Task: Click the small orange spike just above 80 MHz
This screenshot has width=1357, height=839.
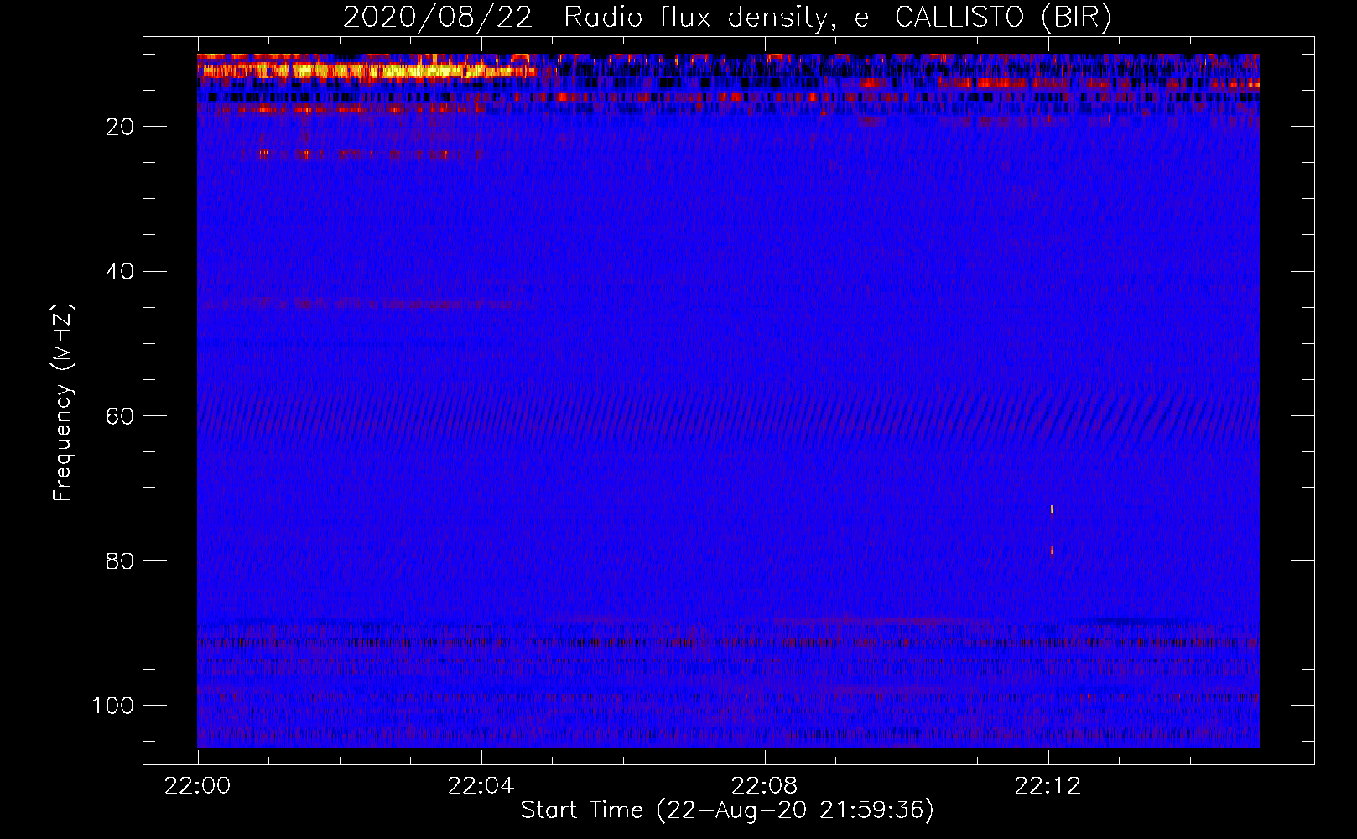Action: pyautogui.click(x=1052, y=550)
